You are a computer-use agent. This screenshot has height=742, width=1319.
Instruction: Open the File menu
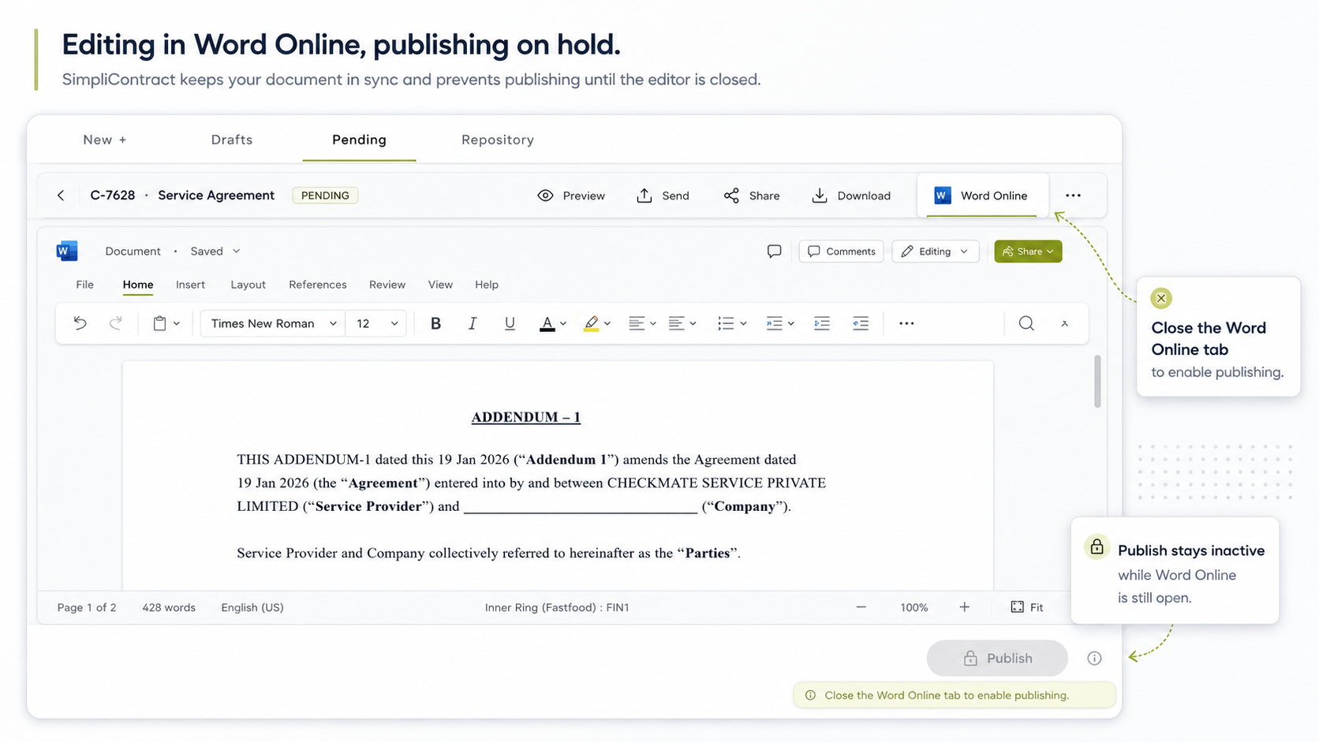pyautogui.click(x=84, y=285)
